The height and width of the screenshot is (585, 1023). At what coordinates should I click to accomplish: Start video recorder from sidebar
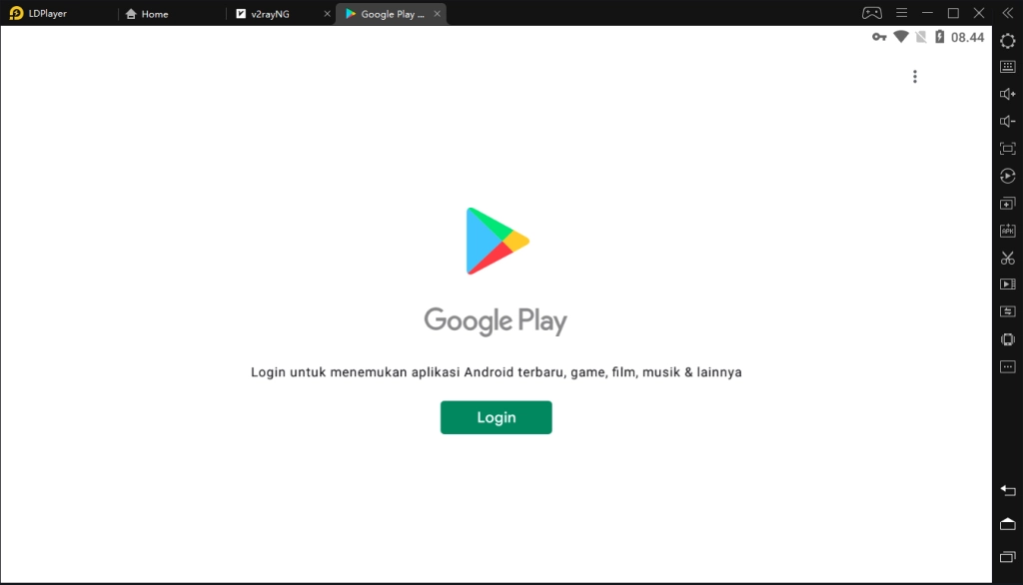pos(1007,285)
